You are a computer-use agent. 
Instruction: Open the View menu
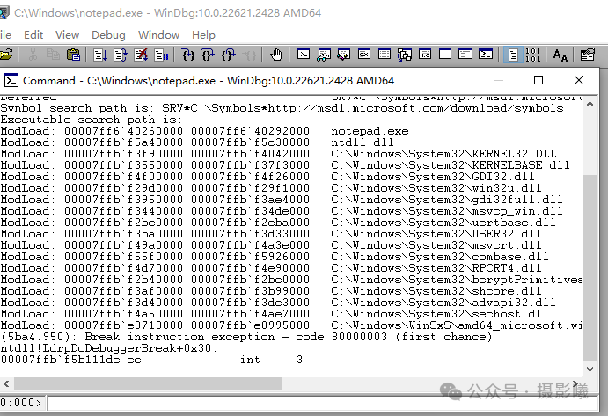tap(67, 35)
